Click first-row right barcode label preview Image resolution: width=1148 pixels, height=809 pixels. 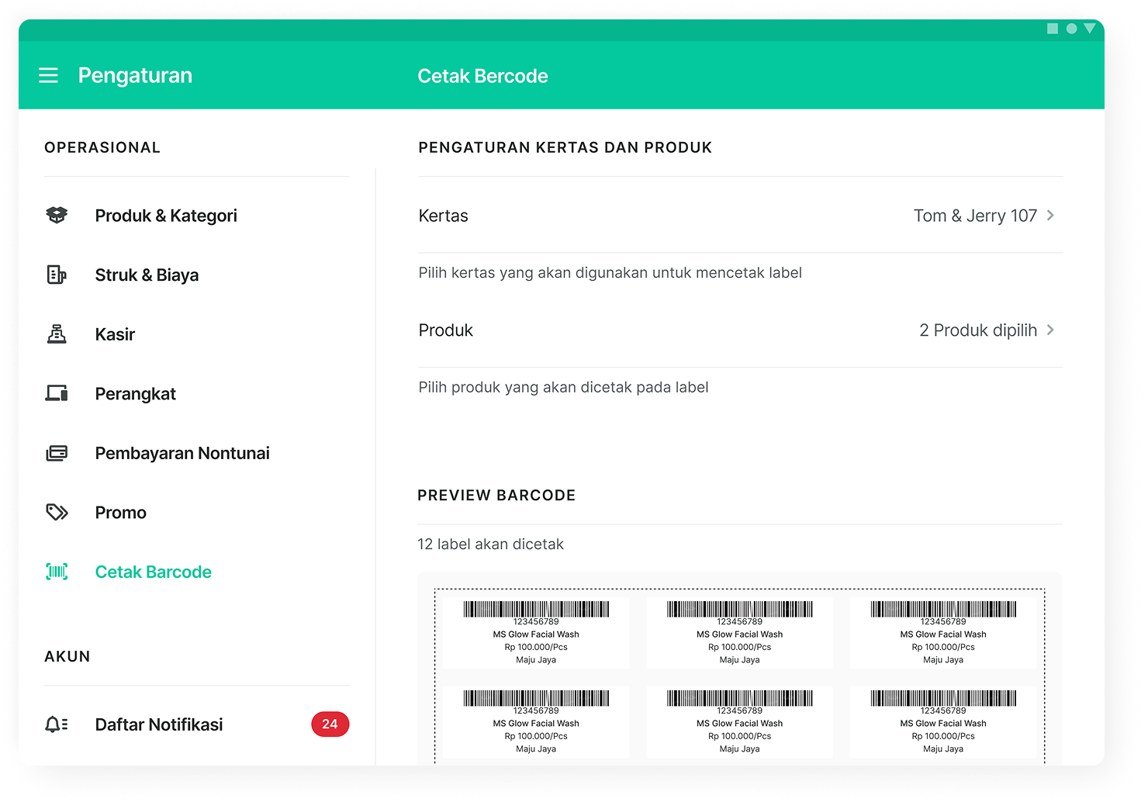(x=943, y=632)
